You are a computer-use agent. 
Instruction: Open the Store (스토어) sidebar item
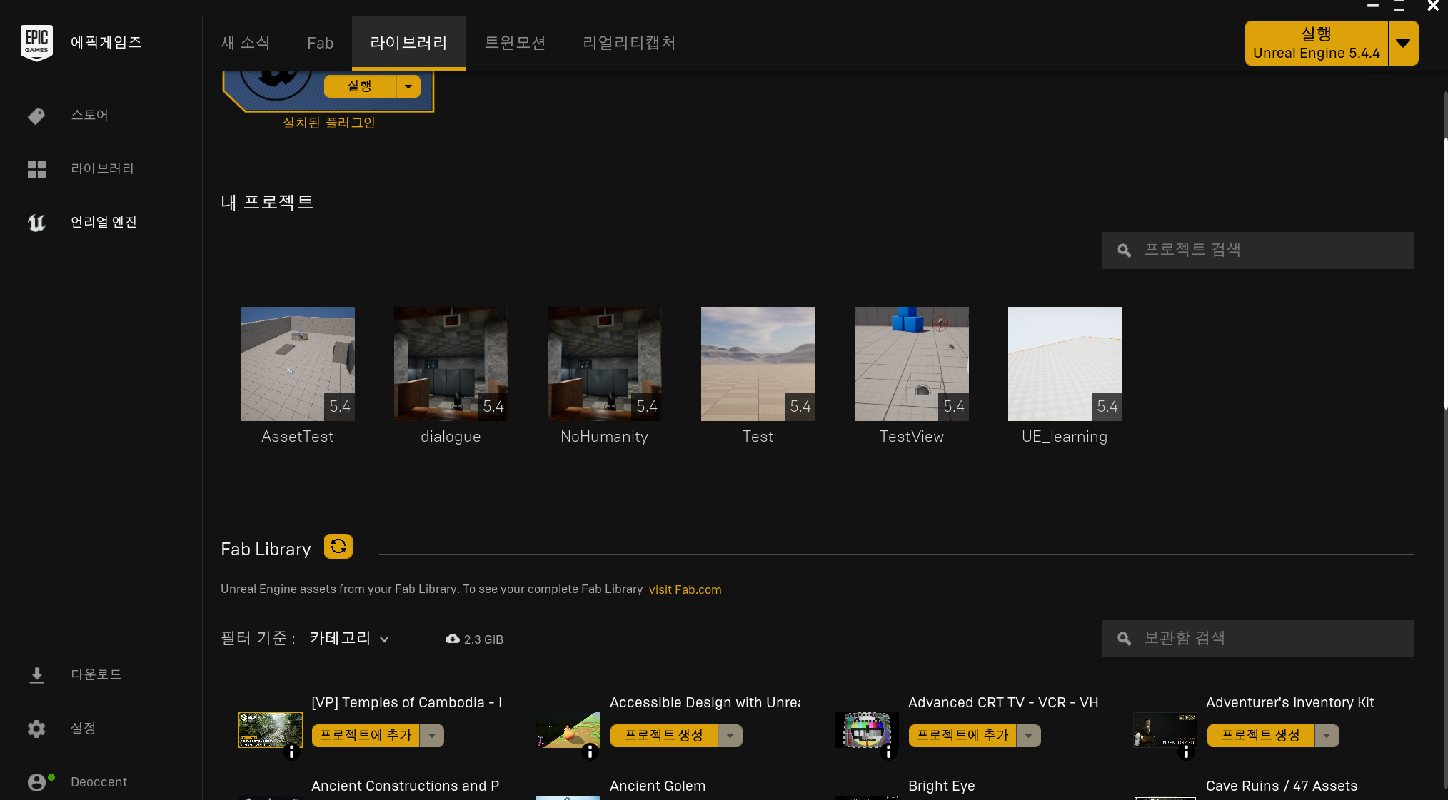pyautogui.click(x=89, y=115)
